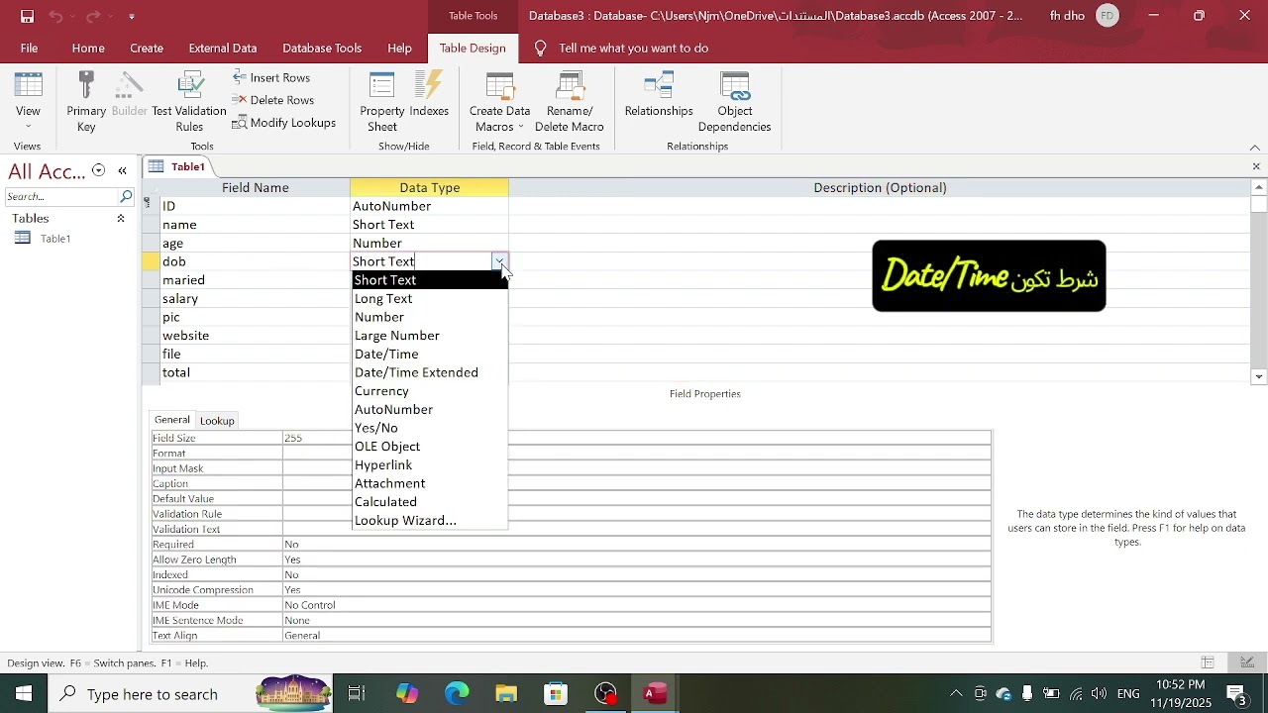
Task: Delete Rows from the table design
Action: click(x=273, y=100)
